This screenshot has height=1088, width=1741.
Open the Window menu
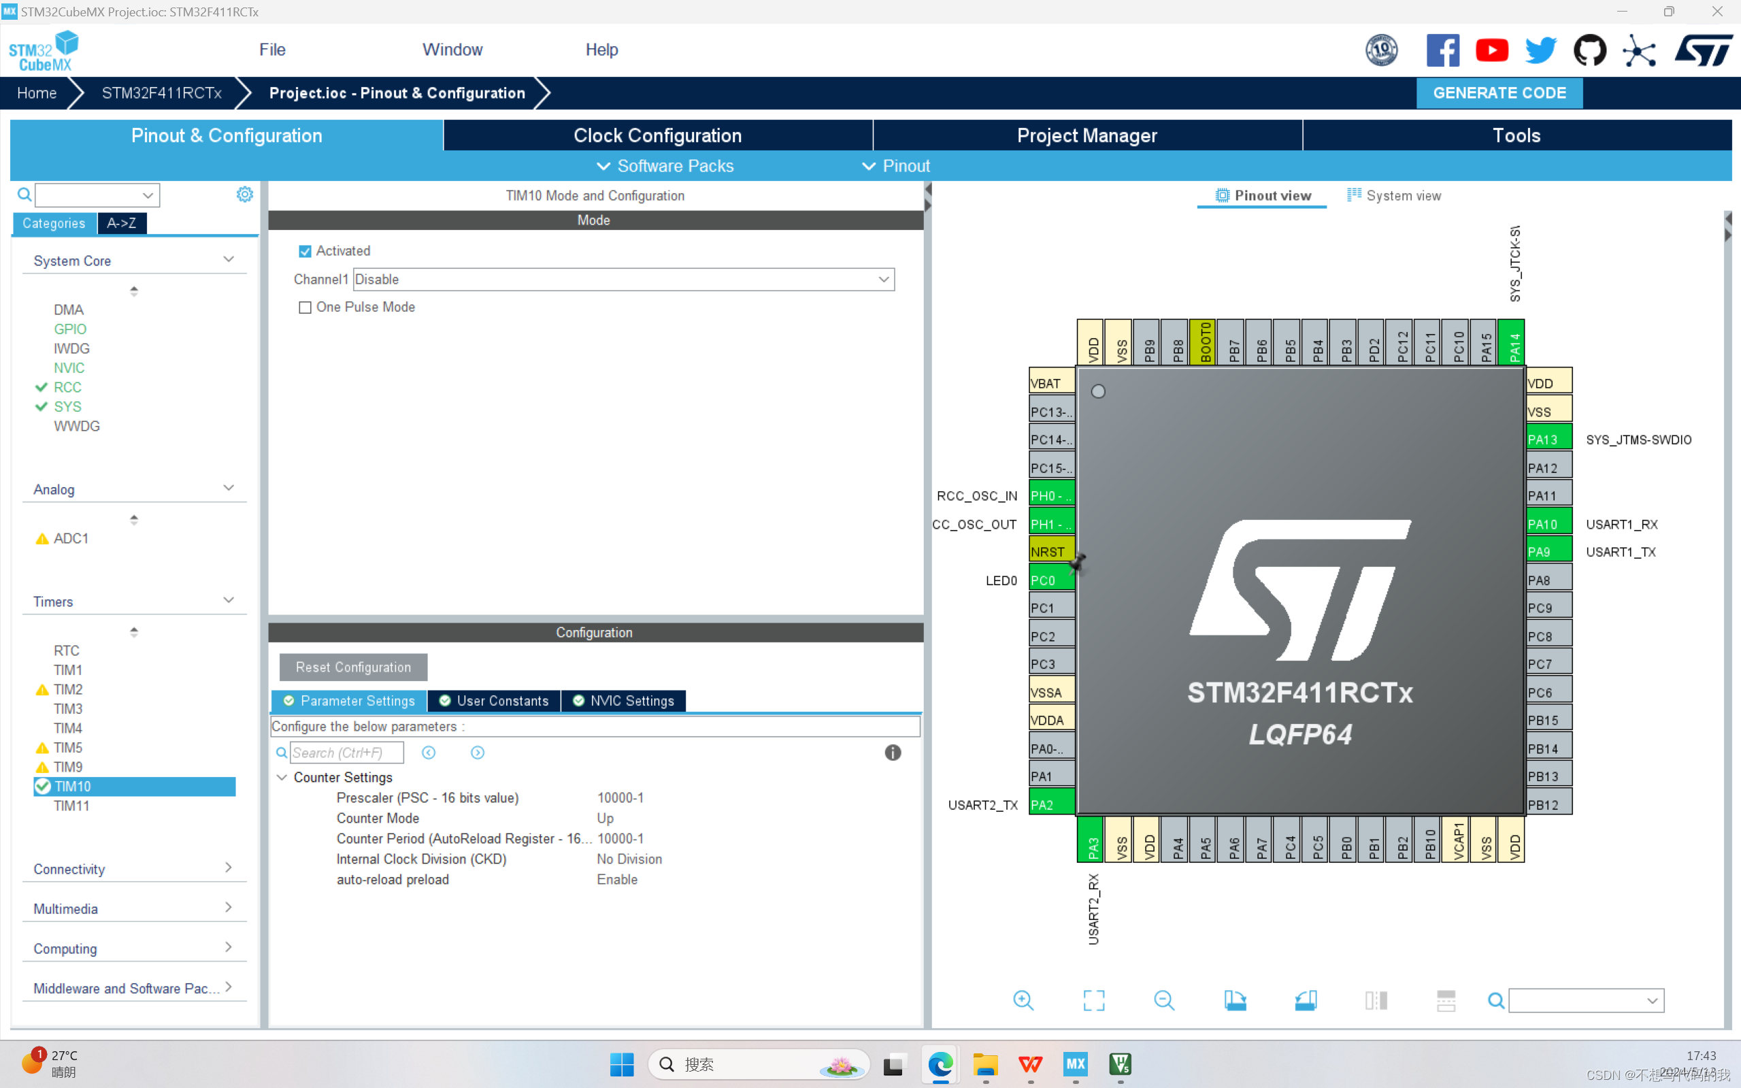452,50
